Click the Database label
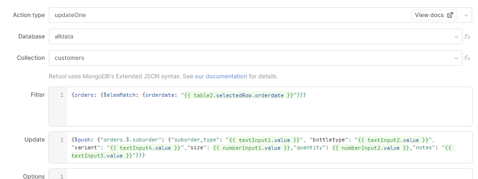This screenshot has height=179, width=478. coord(31,36)
